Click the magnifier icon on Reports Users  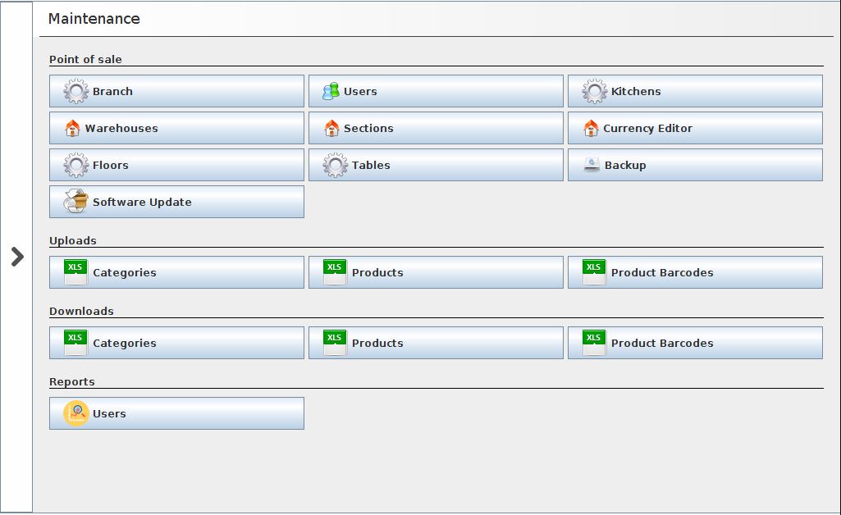click(76, 413)
